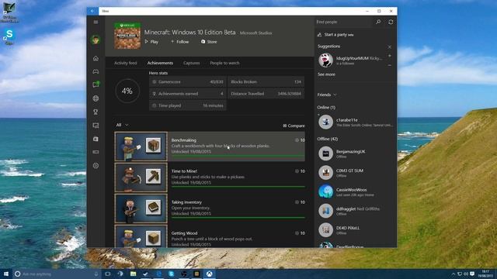
Task: Click the Microsoft Studios publisher link
Action: (255, 33)
